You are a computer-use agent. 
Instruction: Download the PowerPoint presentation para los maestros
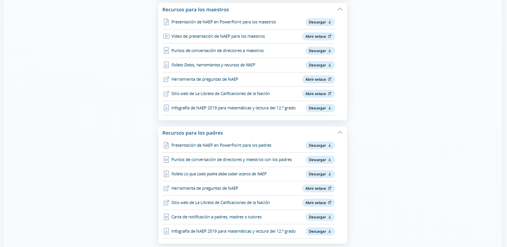(x=320, y=22)
